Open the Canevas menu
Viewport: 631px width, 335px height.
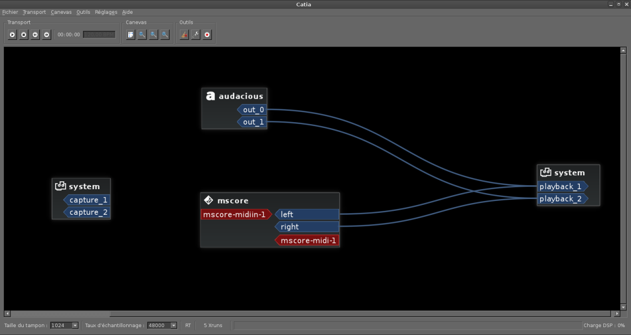coord(61,12)
